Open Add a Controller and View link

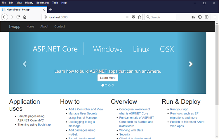[86, 109]
